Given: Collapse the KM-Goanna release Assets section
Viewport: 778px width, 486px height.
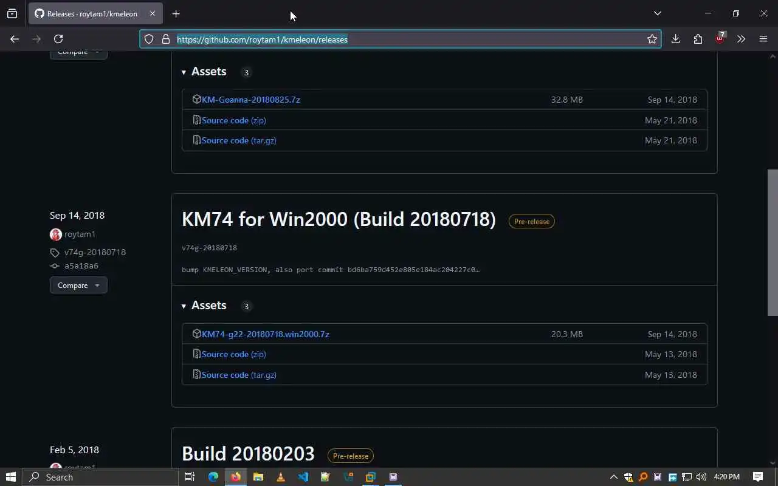Looking at the screenshot, I should click(x=204, y=72).
